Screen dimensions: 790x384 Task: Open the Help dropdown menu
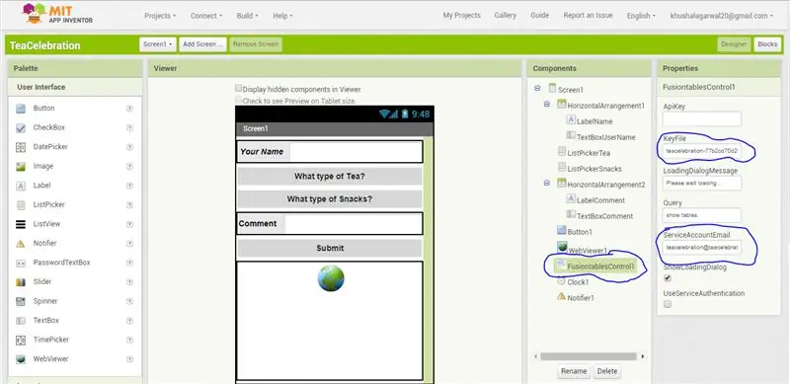point(282,16)
